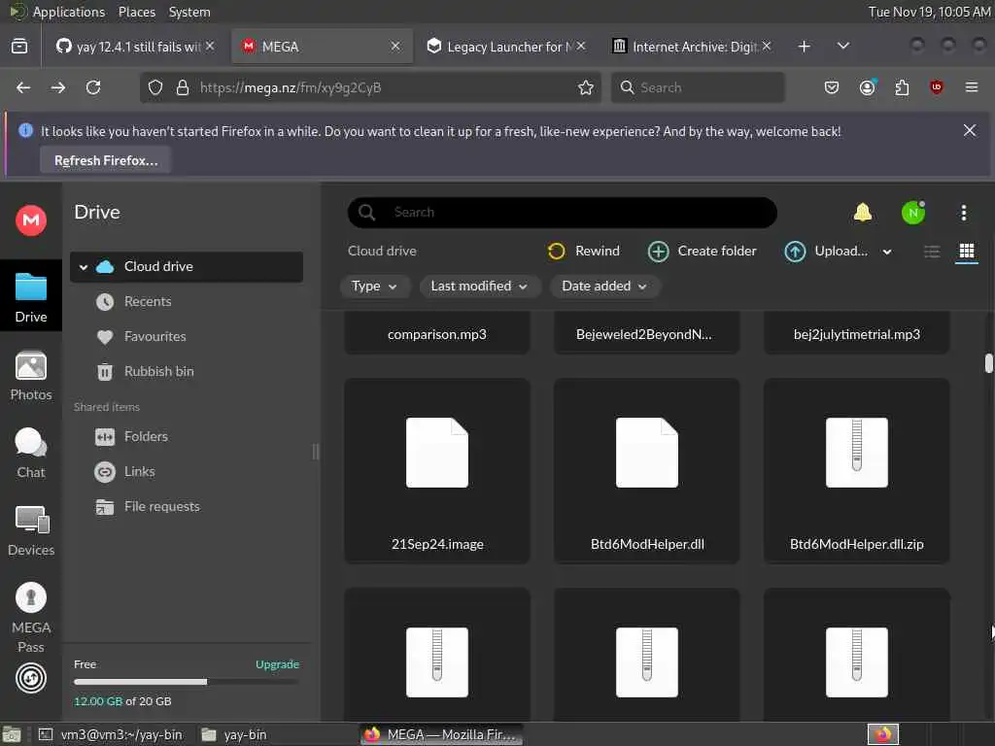This screenshot has width=995, height=746.
Task: Open File requests
Action: [x=162, y=506]
